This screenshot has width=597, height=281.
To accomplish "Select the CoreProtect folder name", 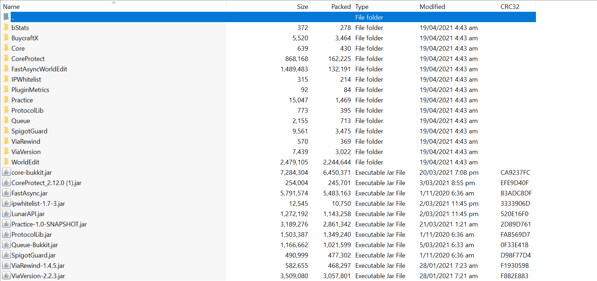I will coord(28,59).
